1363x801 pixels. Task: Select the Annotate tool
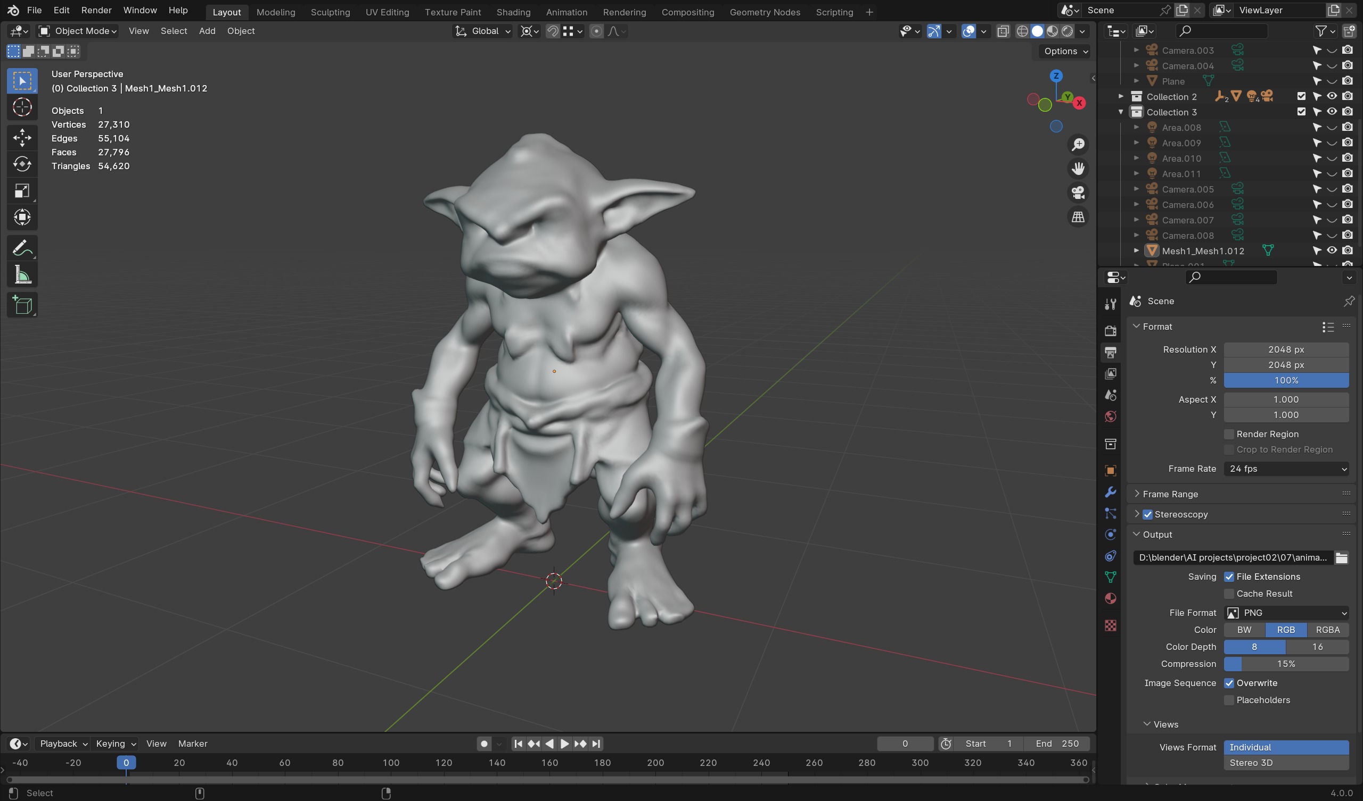22,248
